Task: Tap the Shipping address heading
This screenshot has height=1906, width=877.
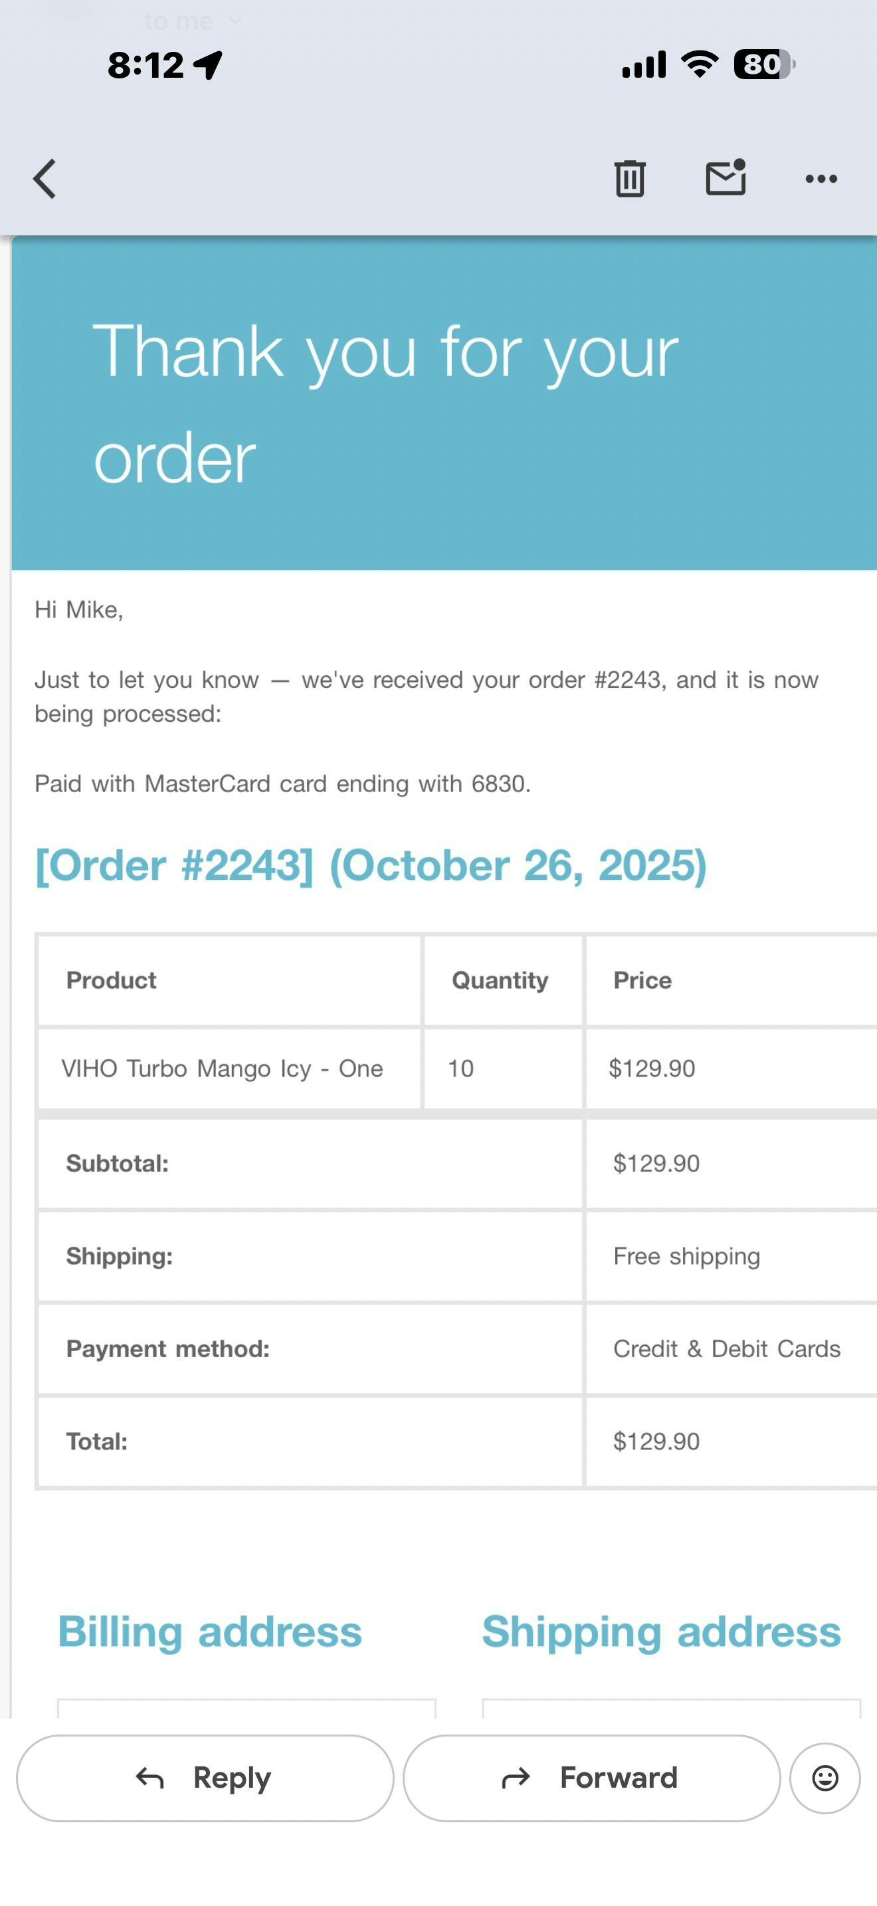Action: click(x=661, y=1632)
